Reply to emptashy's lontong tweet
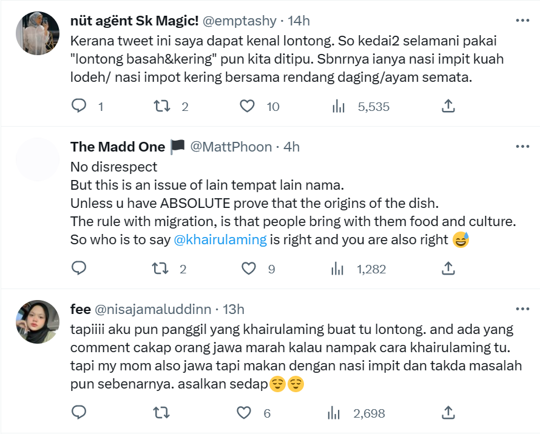This screenshot has width=540, height=434. tap(79, 107)
